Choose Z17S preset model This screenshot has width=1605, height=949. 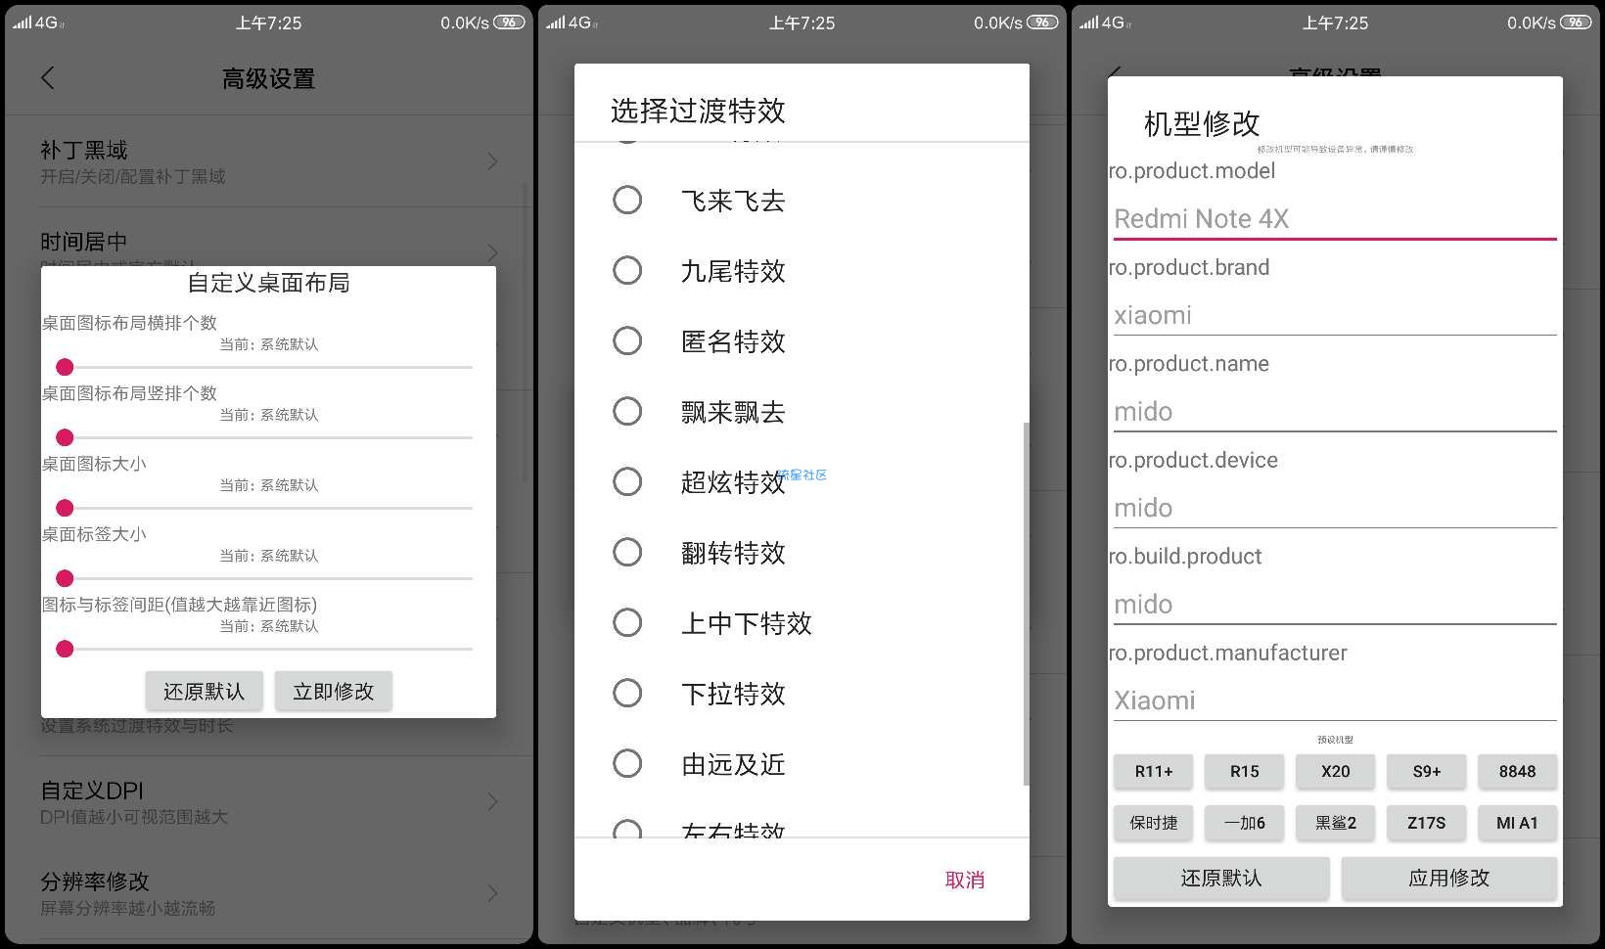[x=1427, y=823]
